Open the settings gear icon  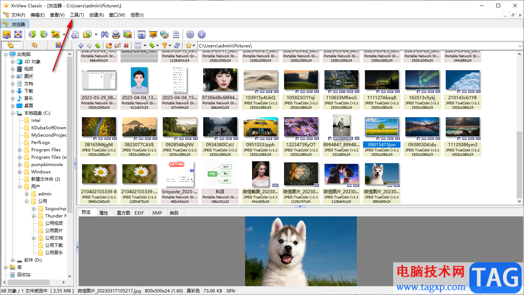[x=190, y=35]
